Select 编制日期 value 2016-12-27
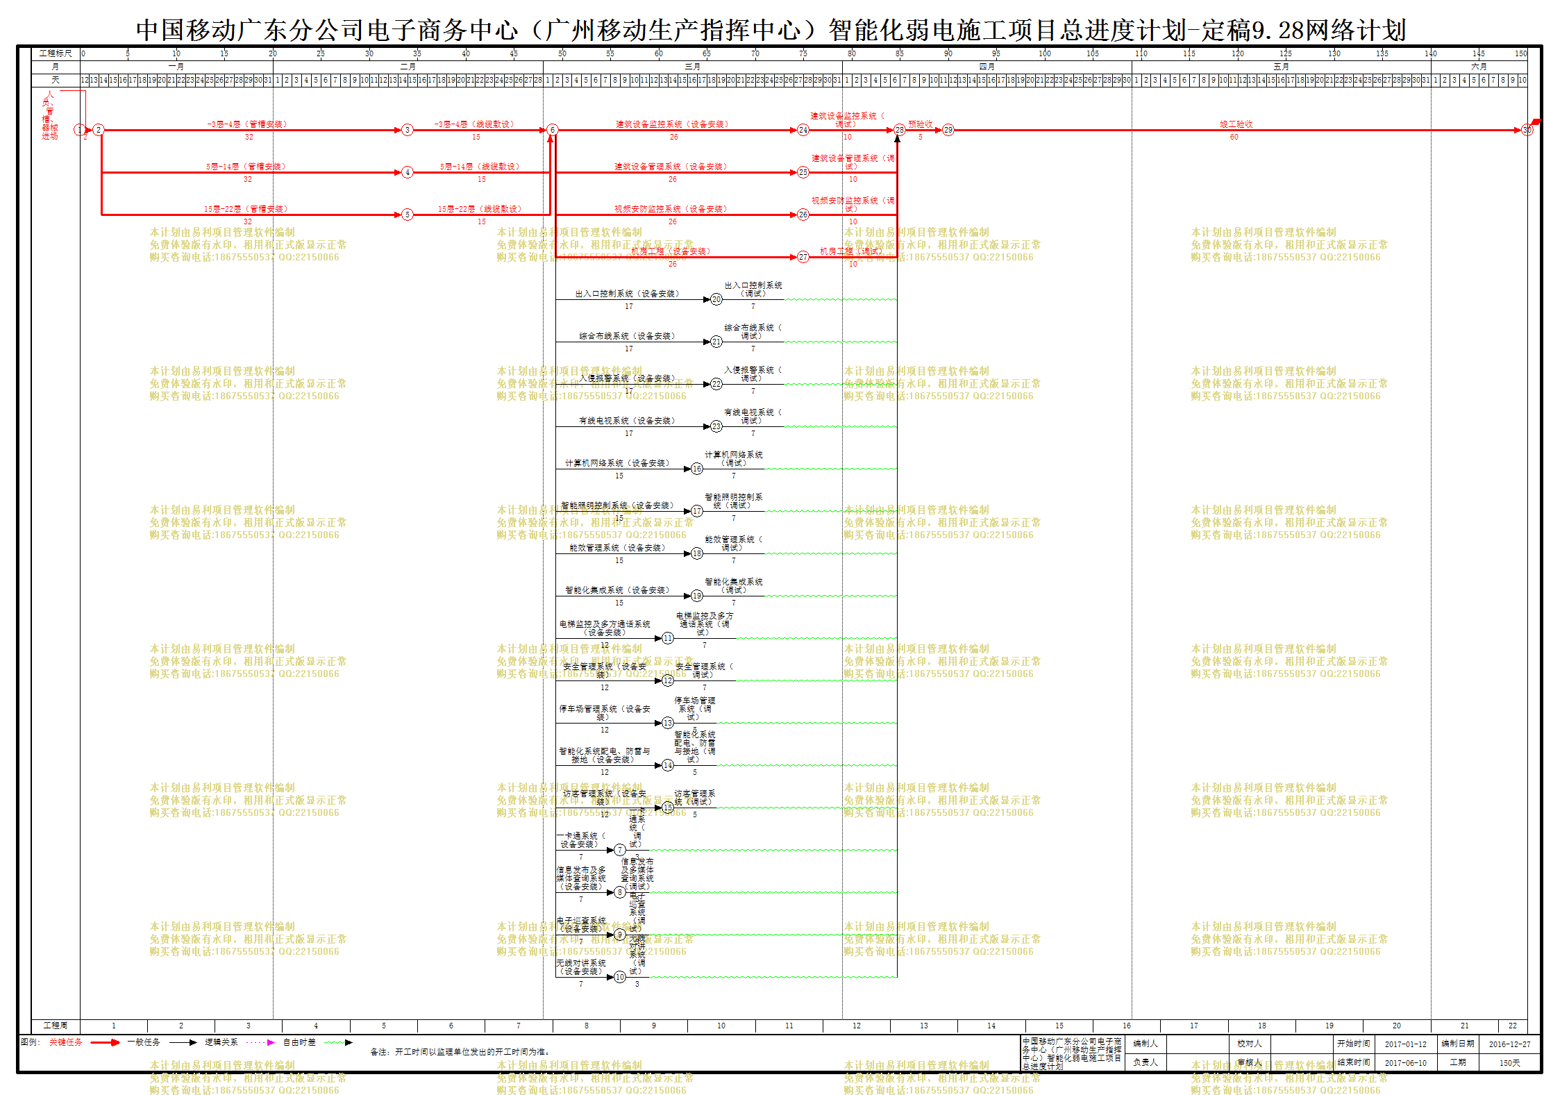Image resolution: width=1544 pixels, height=1095 pixels. pyautogui.click(x=1510, y=1044)
